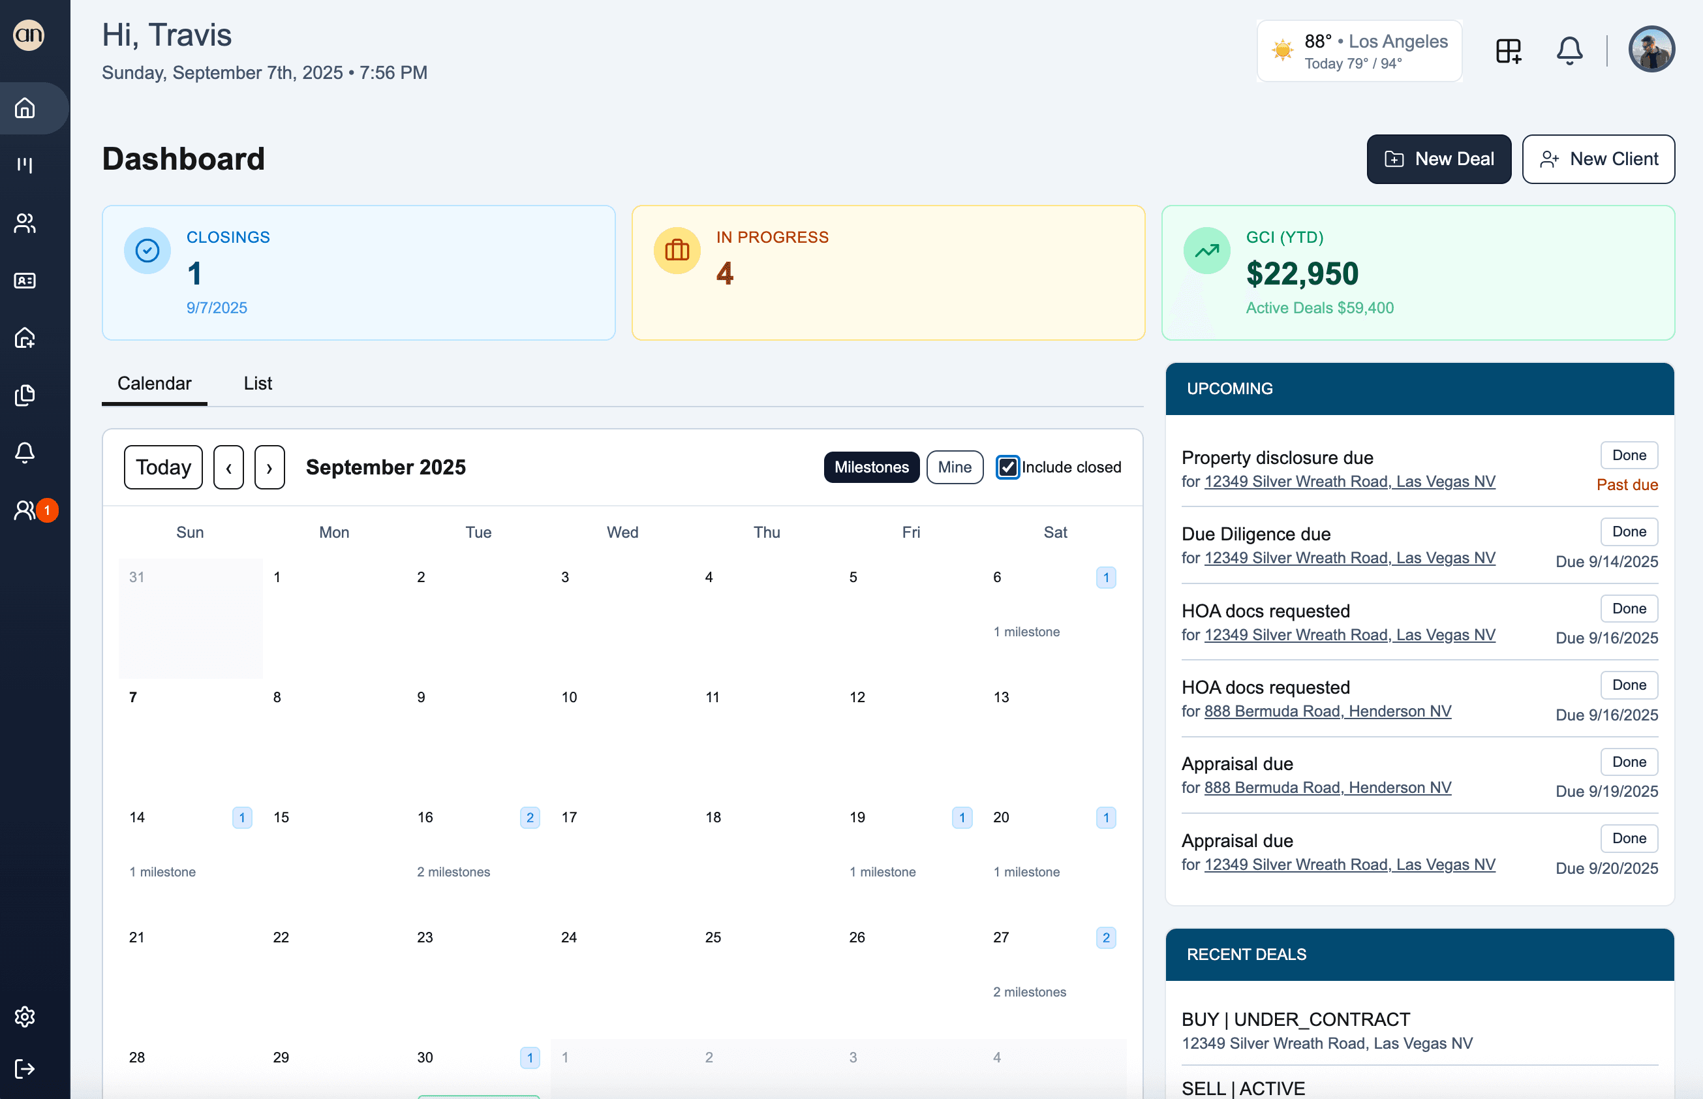Click the milestone badge on September 20
Image resolution: width=1703 pixels, height=1099 pixels.
[x=1106, y=818]
